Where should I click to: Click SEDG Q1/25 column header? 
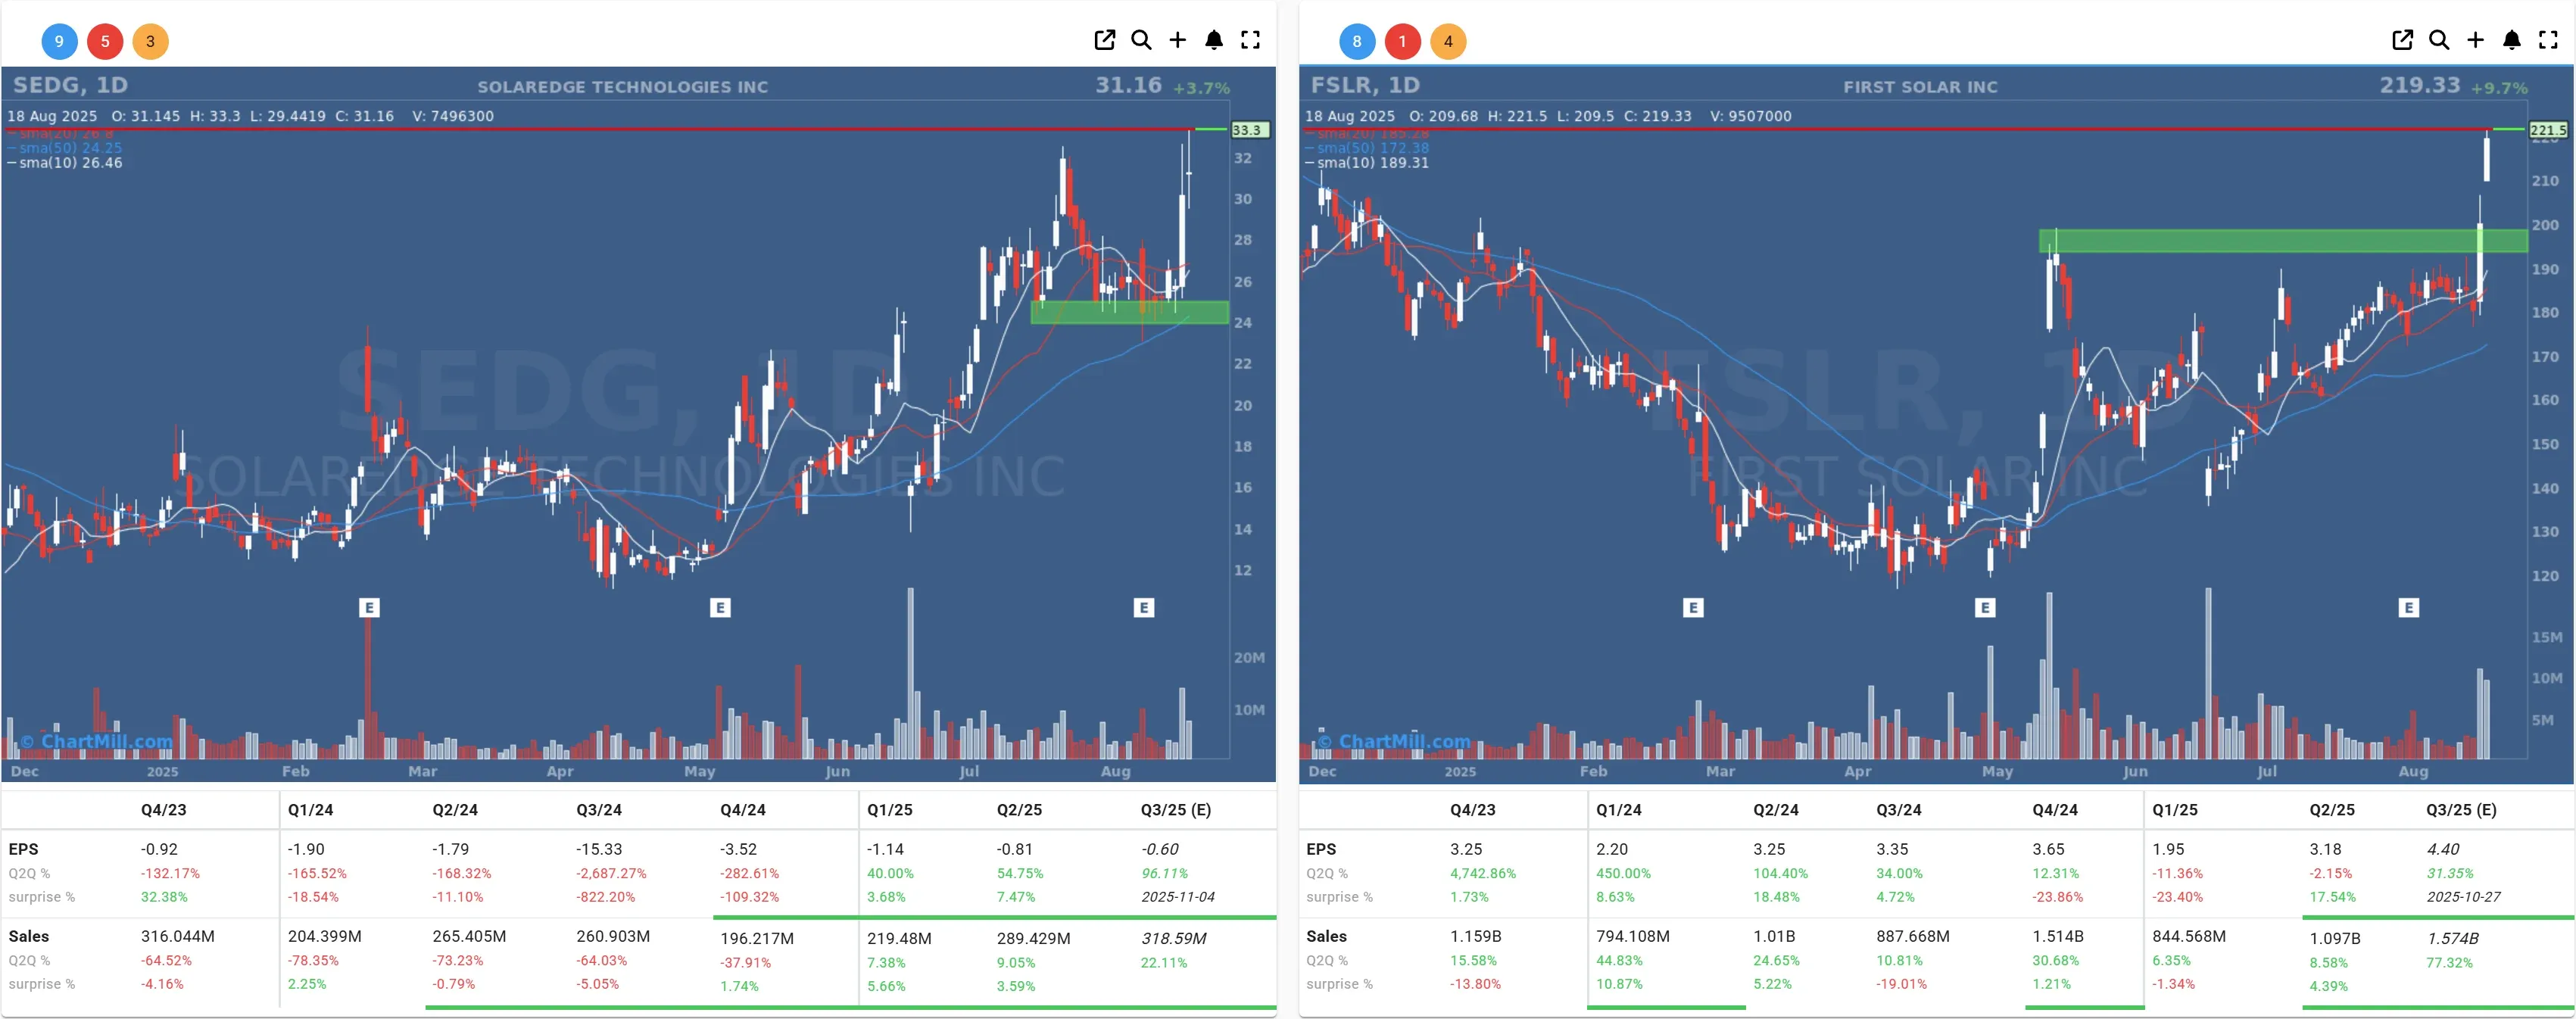coord(890,810)
